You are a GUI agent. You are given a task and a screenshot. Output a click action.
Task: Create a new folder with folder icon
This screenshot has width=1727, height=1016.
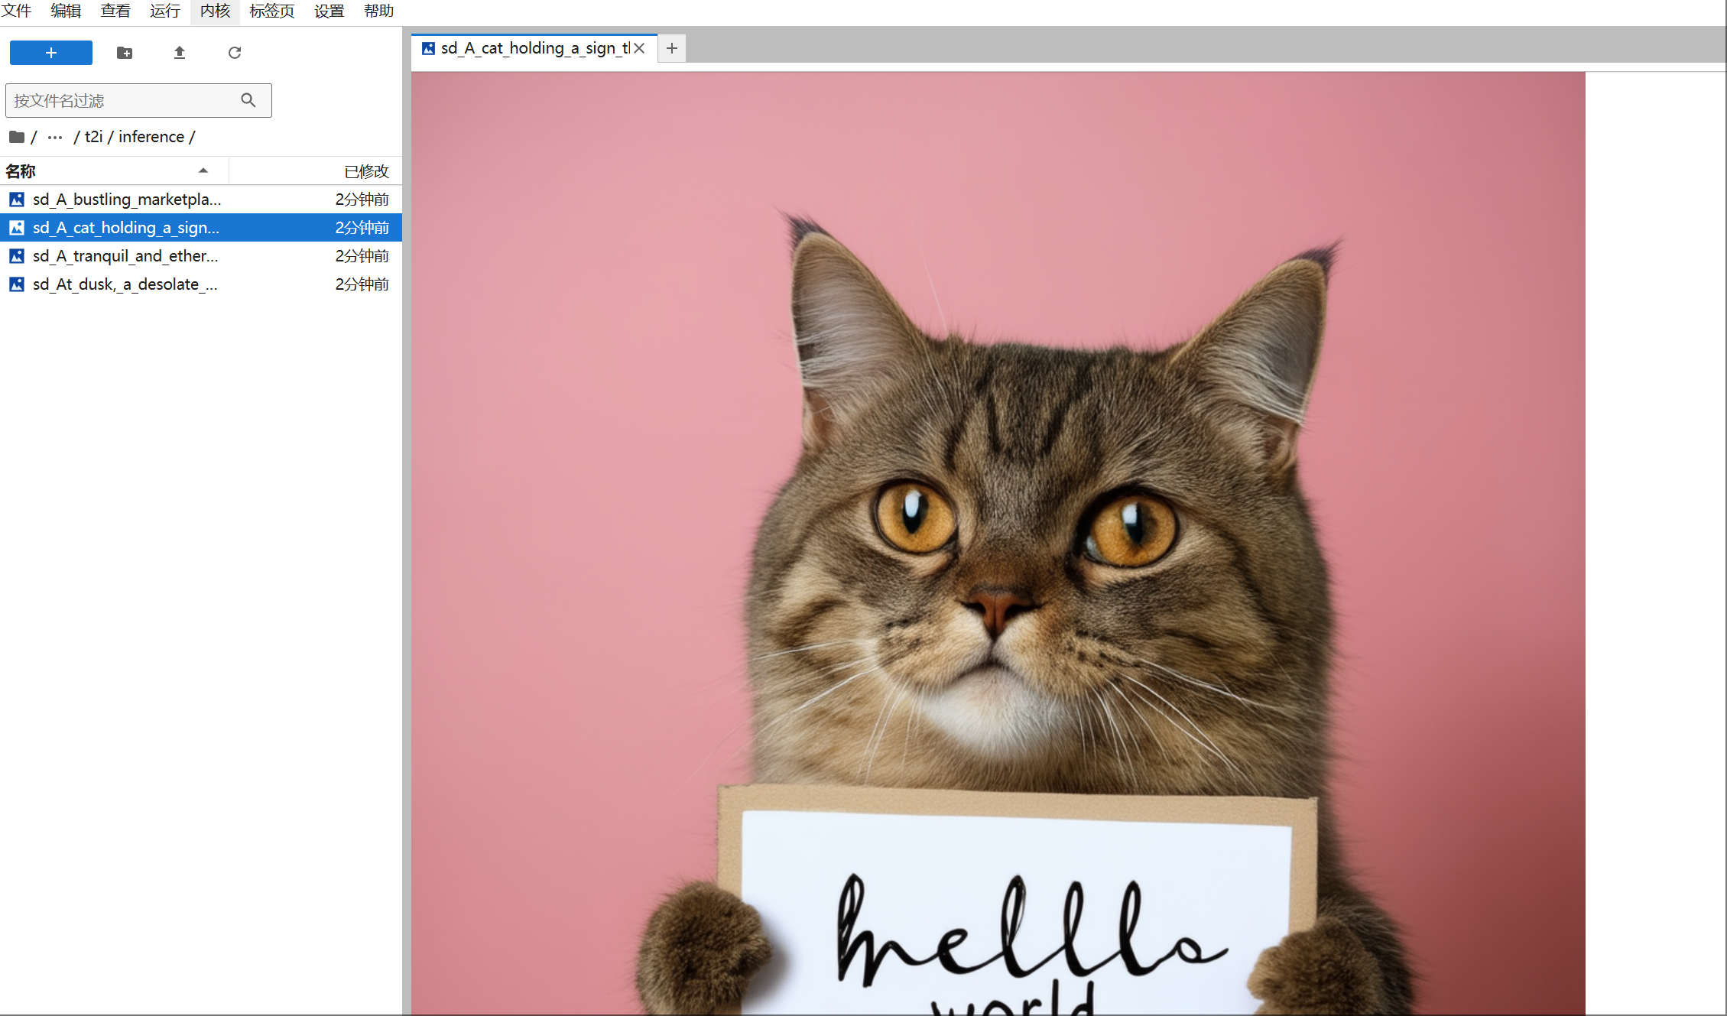125,53
